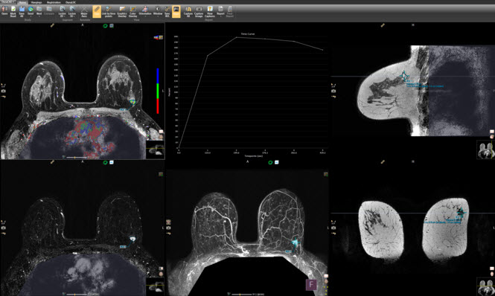Toggle the Sync W/L button
This screenshot has width=495, height=296.
pyautogui.click(x=167, y=11)
